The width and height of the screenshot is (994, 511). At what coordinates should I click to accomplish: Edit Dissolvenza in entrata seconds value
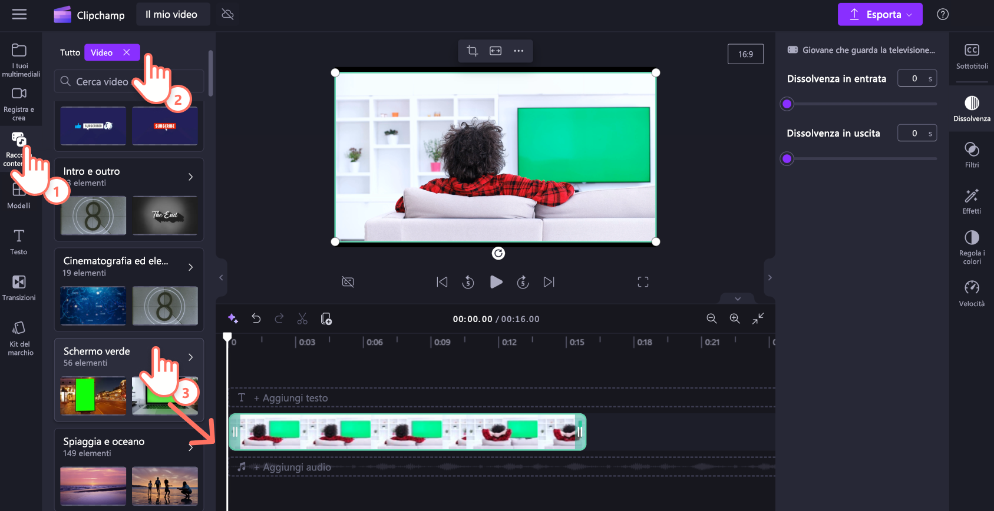coord(917,78)
